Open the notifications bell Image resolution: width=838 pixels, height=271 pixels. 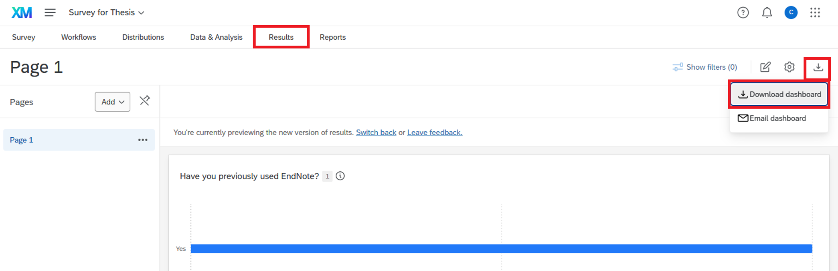[x=767, y=13]
